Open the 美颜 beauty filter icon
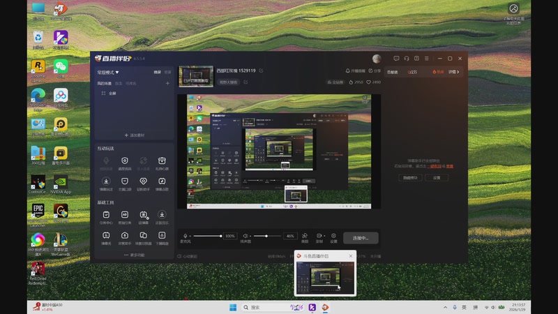The width and height of the screenshot is (558, 314). [x=305, y=236]
